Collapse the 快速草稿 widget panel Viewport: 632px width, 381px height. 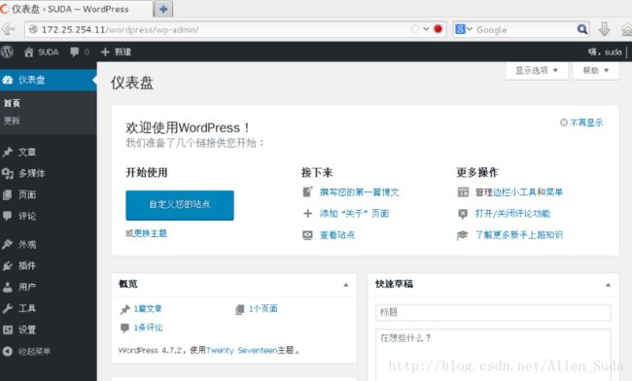[609, 285]
